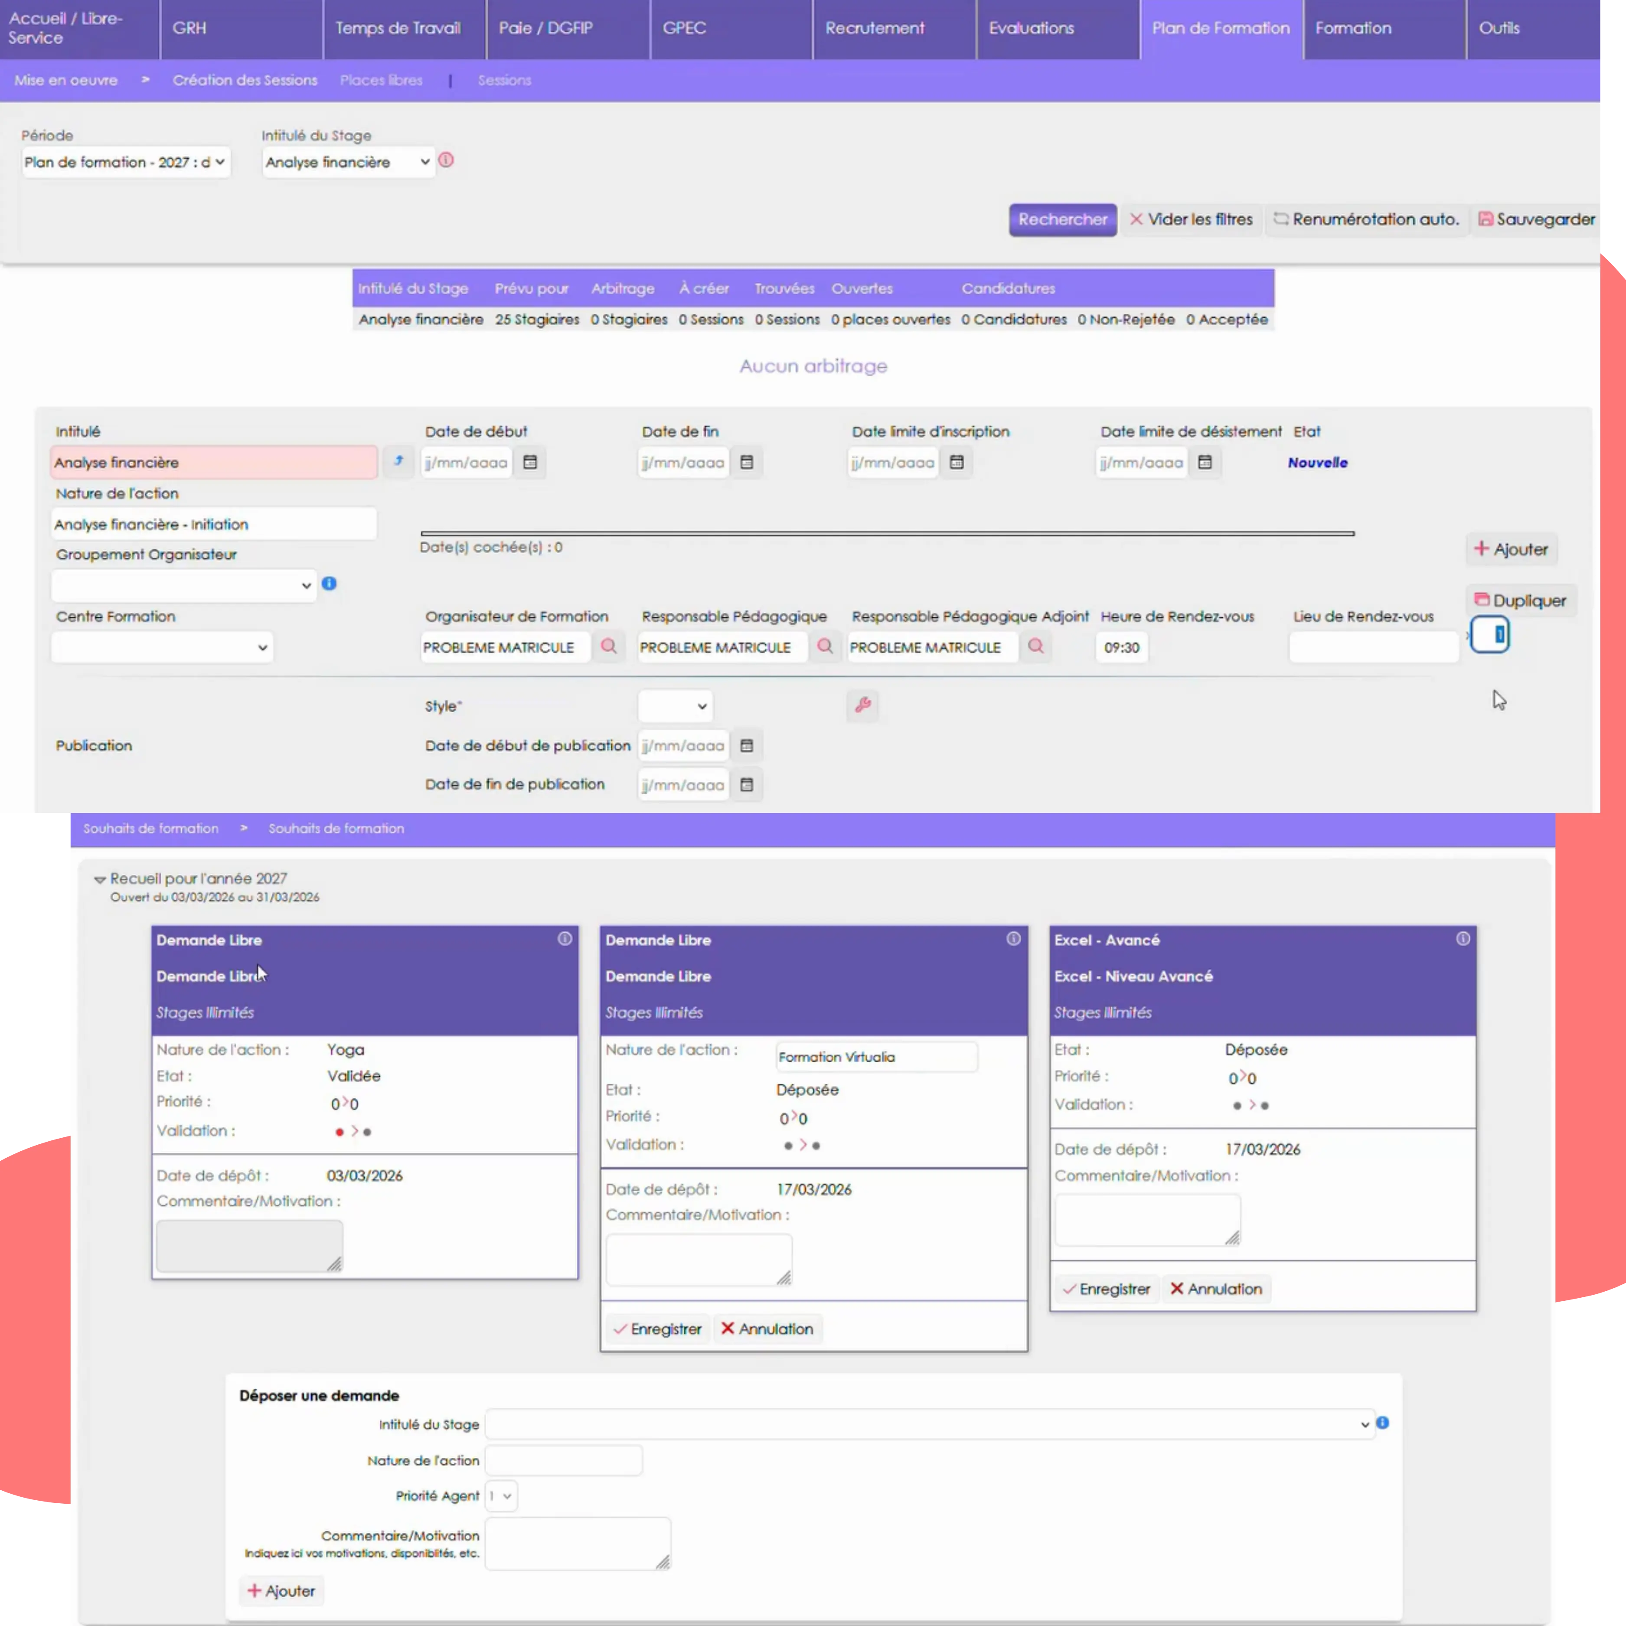Click Mise en oeuvre breadcrumb link
The height and width of the screenshot is (1626, 1626).
[x=65, y=80]
